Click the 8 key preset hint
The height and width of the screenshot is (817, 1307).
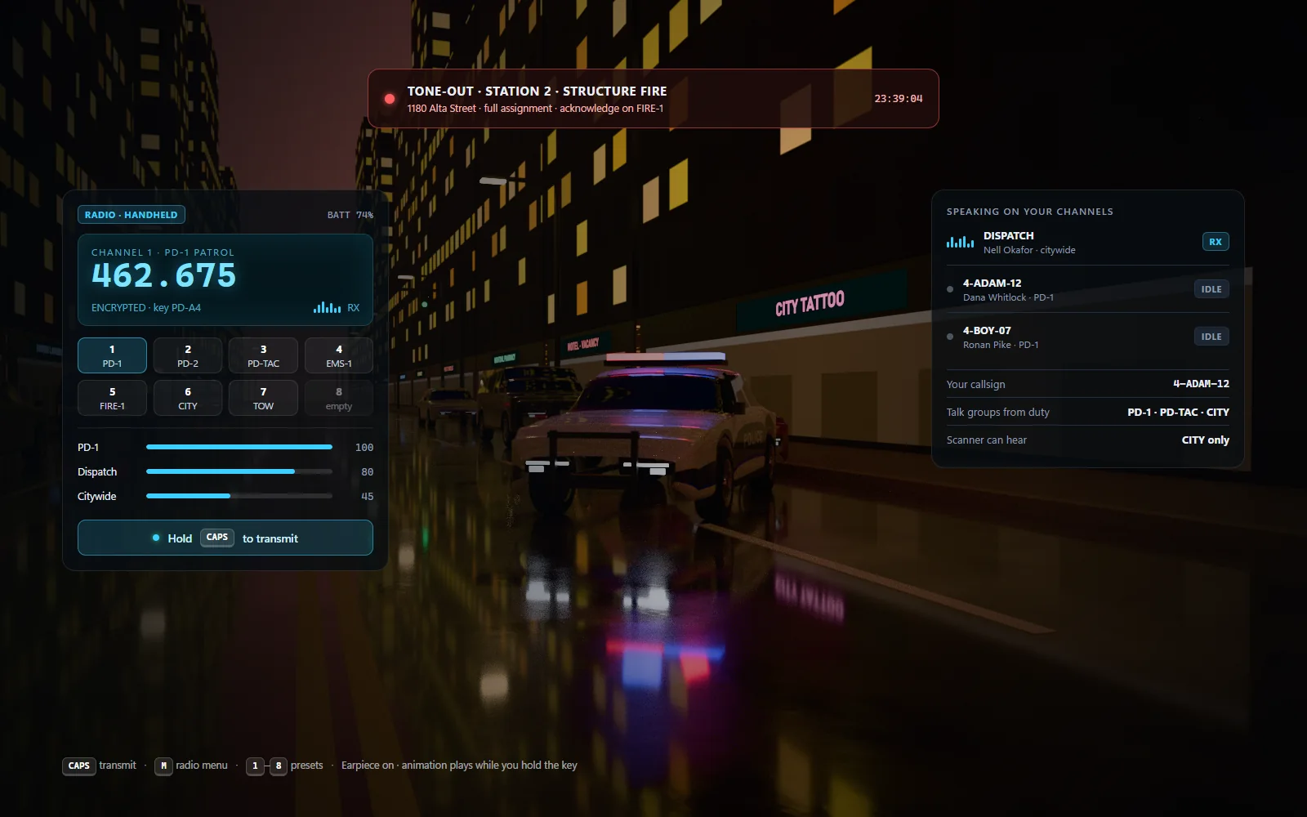[279, 766]
